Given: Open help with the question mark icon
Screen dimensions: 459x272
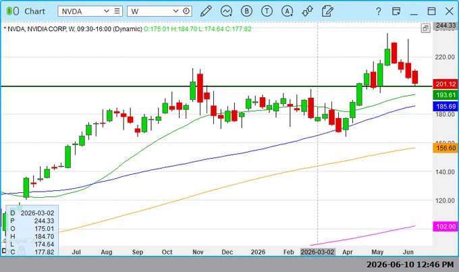Looking at the screenshot, I should (x=379, y=11).
